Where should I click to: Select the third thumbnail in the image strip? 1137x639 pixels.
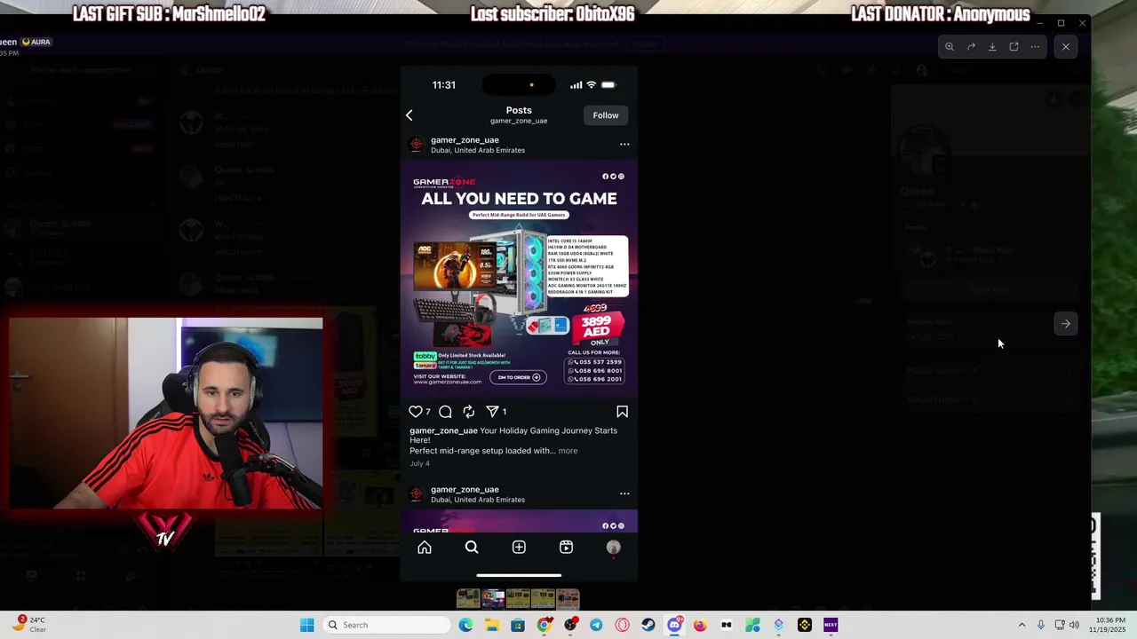518,600
